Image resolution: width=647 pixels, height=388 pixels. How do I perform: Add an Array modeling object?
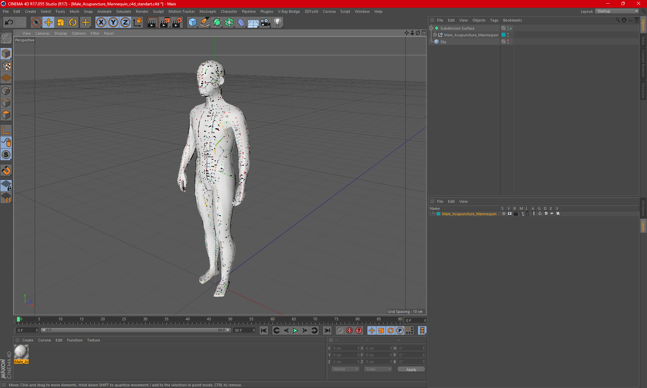tap(229, 22)
